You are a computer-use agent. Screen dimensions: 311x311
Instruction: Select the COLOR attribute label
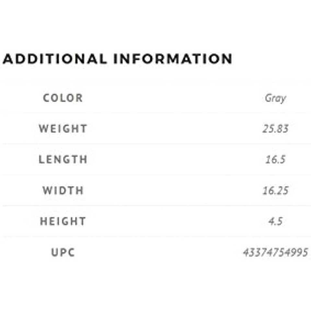[63, 98]
